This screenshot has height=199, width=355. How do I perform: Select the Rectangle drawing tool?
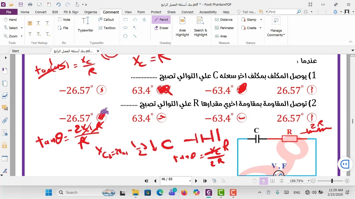(x=125, y=20)
